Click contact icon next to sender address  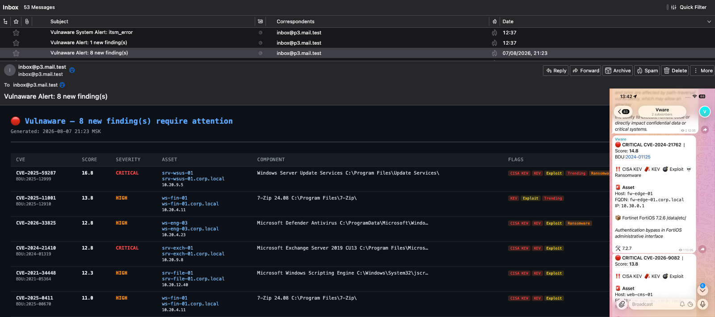pos(72,70)
